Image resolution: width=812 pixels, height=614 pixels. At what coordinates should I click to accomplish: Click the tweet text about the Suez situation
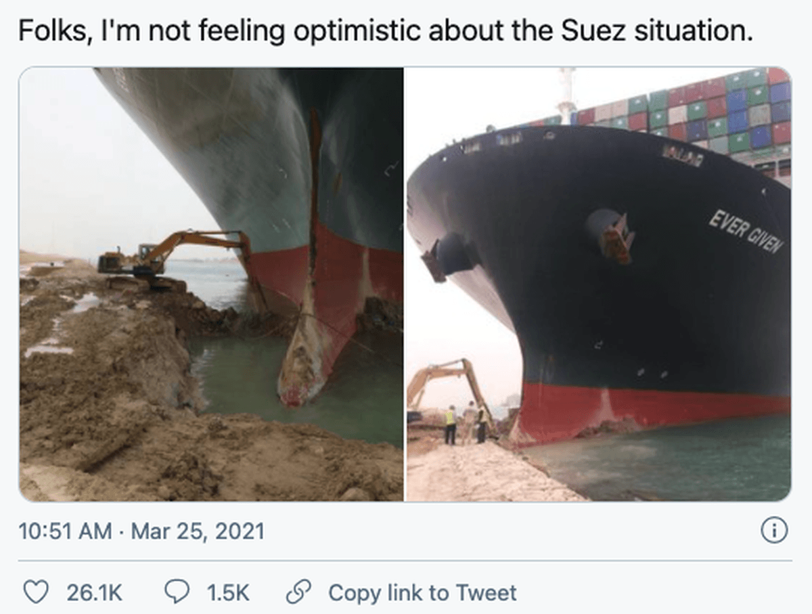(x=385, y=31)
